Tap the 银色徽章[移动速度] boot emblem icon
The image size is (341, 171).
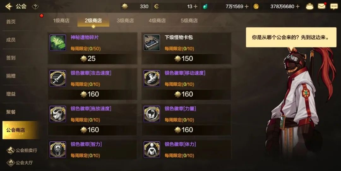coord(152,78)
